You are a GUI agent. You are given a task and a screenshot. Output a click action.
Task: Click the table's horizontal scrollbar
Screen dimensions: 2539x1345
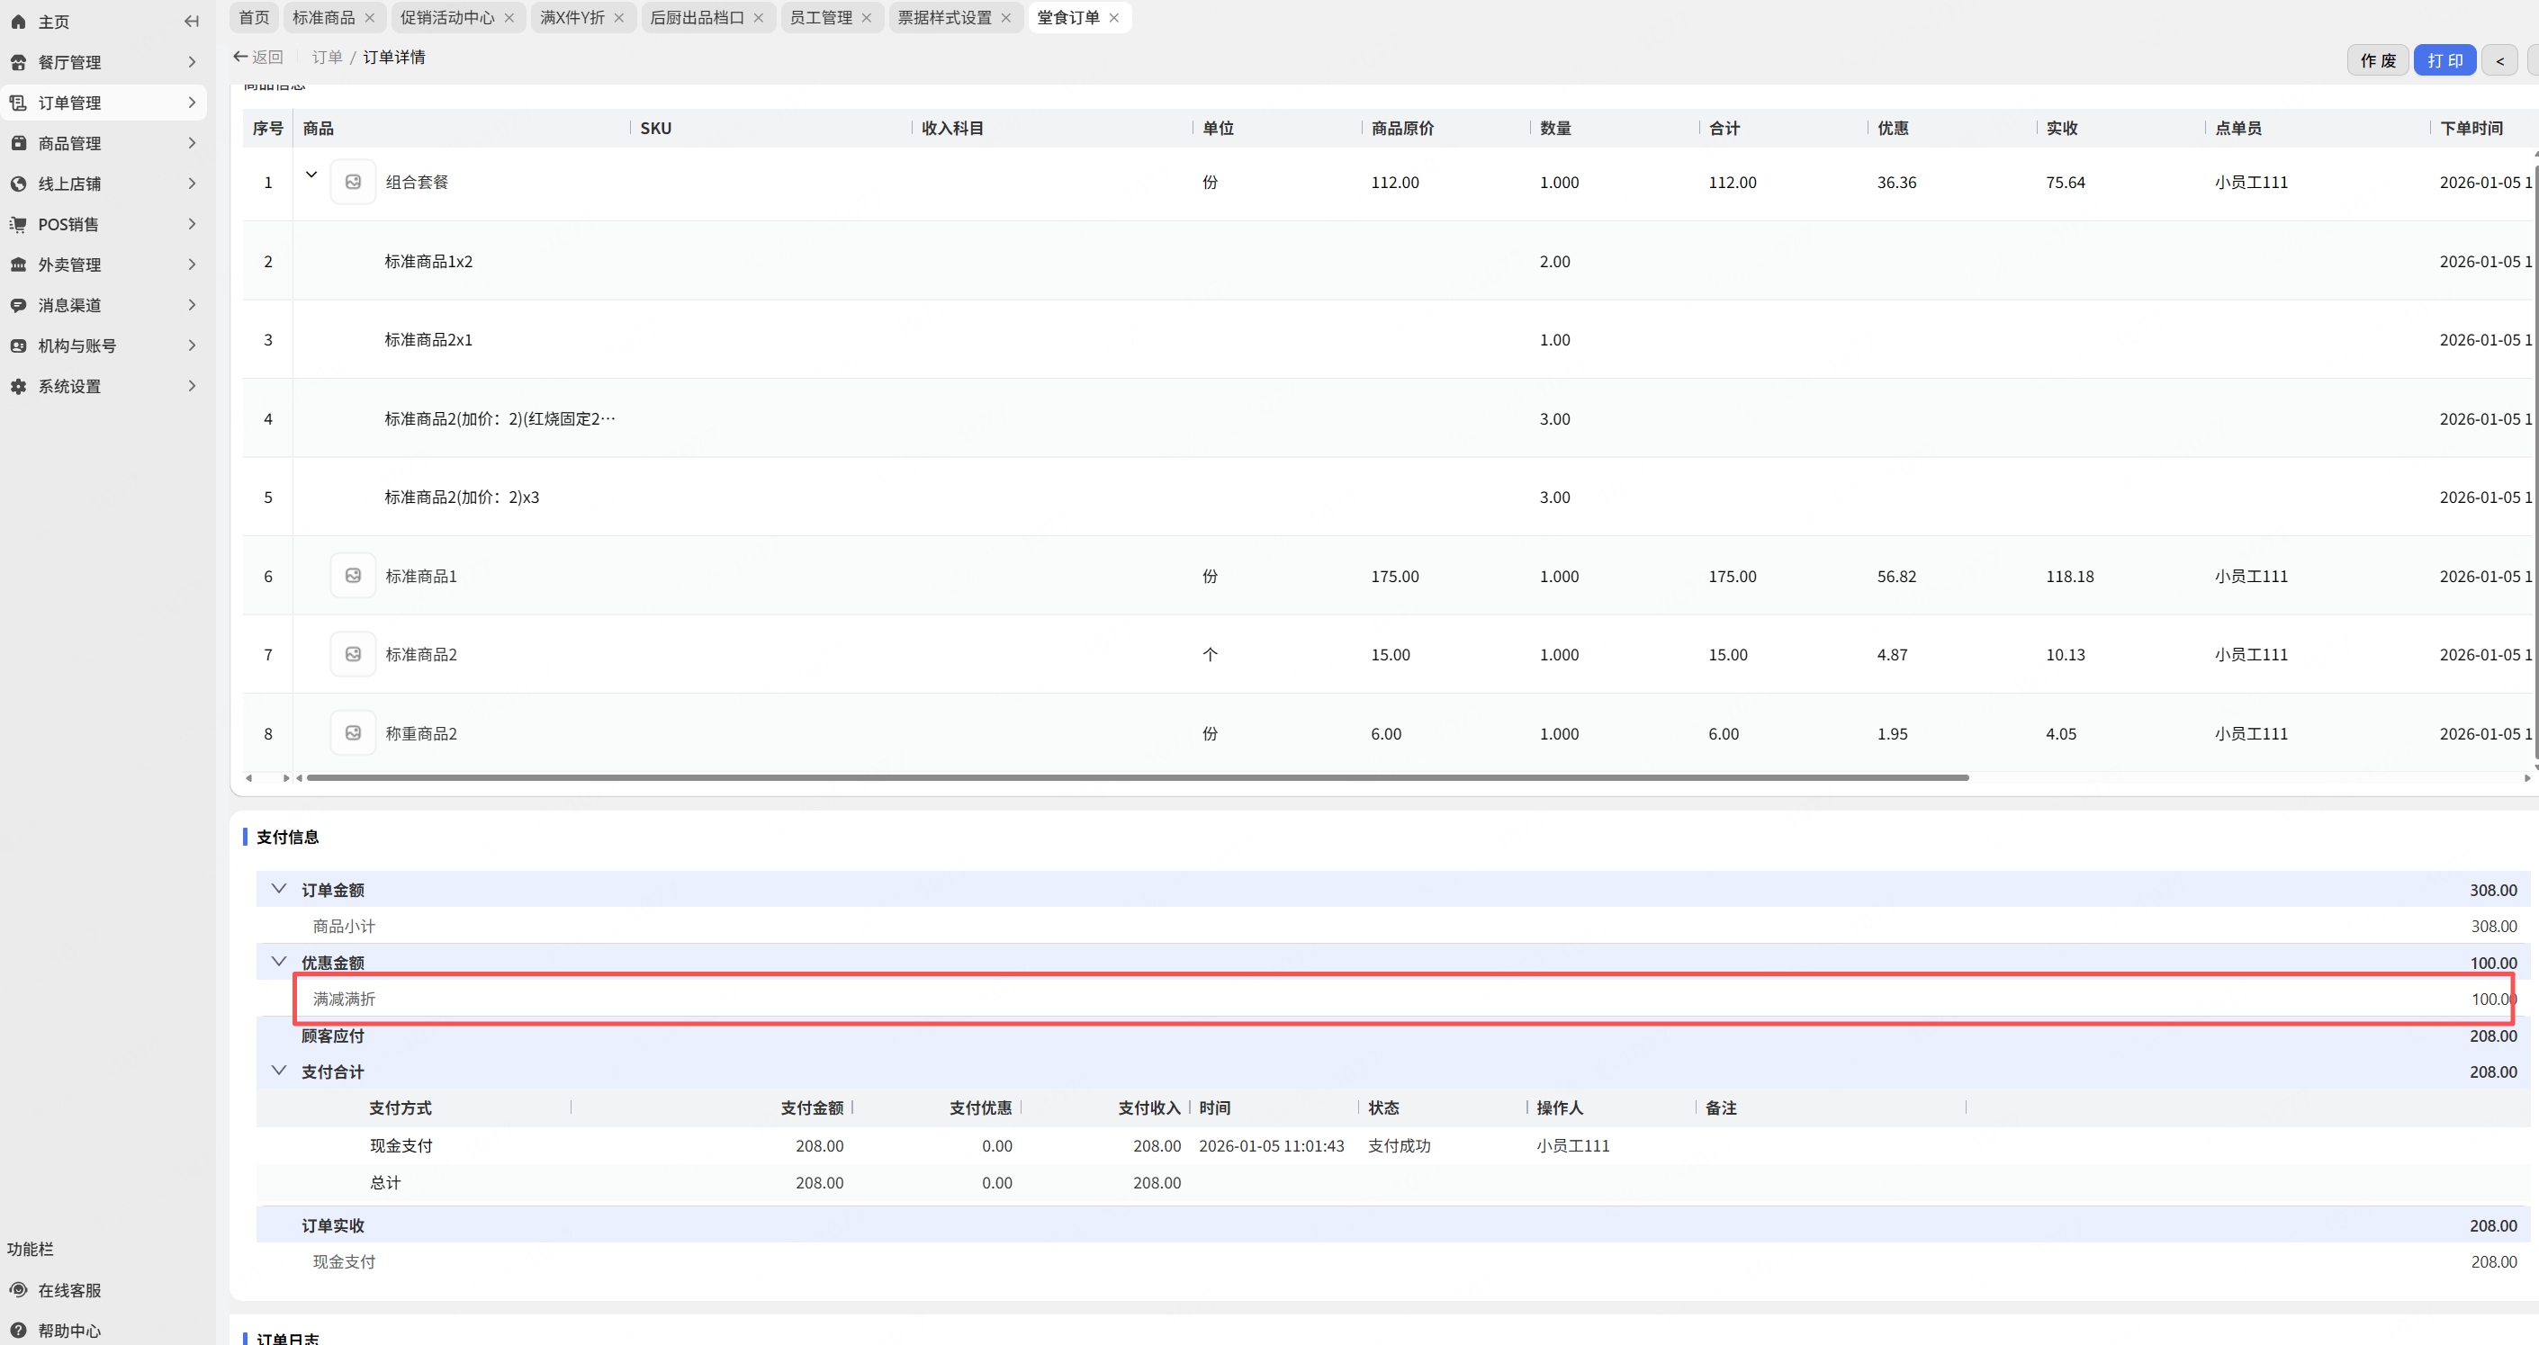1137,778
